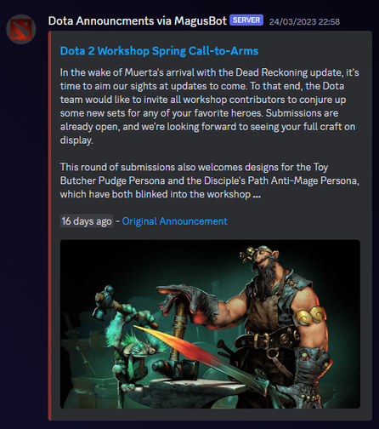Screen dimensions: 379x429
Task: Click the message timestamp 24/03/2023 22:58
Action: 304,22
